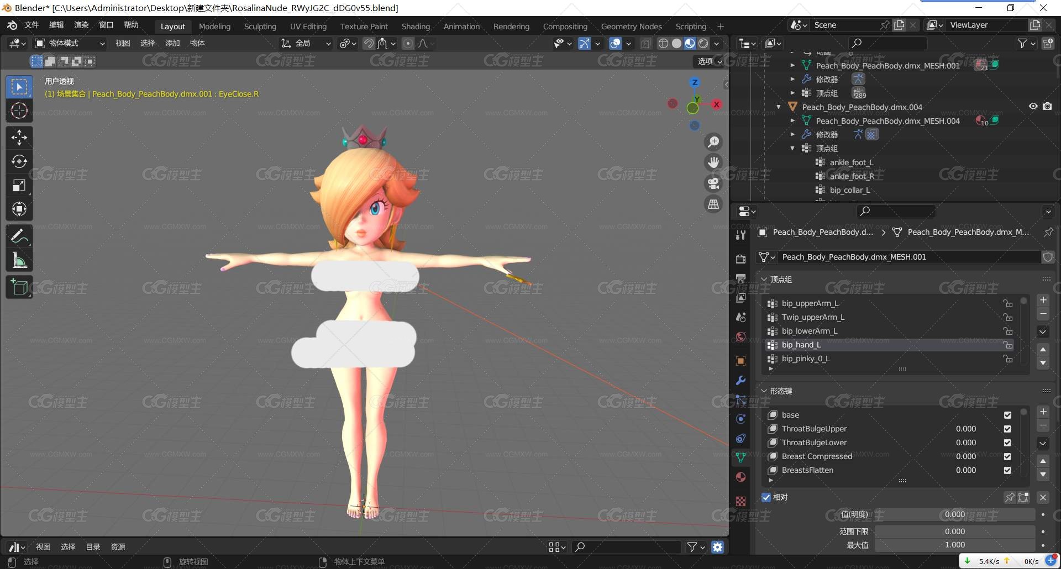Toggle X-ray display in viewport header

pos(645,43)
